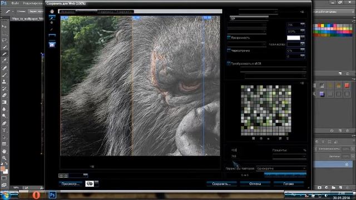Select the Brush tool
Viewport: 356px width, 200px height.
pyautogui.click(x=4, y=74)
